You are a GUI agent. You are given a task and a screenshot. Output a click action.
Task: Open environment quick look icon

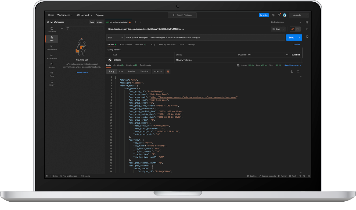click(307, 22)
